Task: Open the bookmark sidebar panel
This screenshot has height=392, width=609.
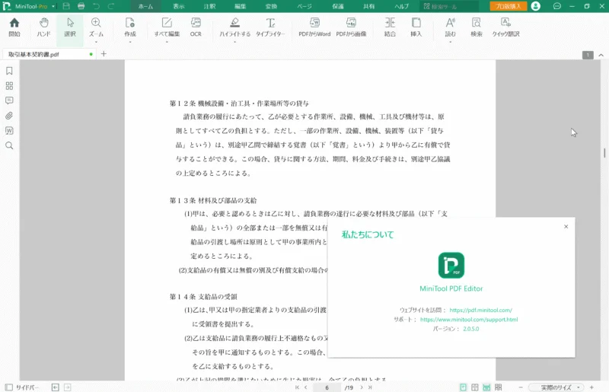Action: tap(9, 71)
